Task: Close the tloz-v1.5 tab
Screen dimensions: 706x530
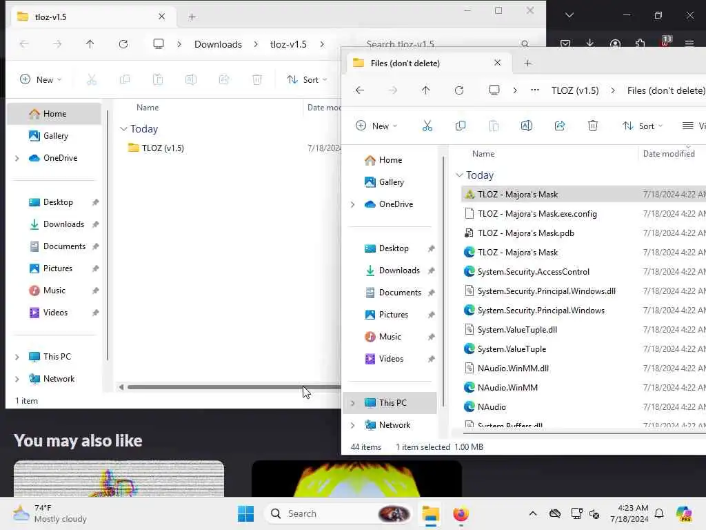Action: pyautogui.click(x=161, y=17)
